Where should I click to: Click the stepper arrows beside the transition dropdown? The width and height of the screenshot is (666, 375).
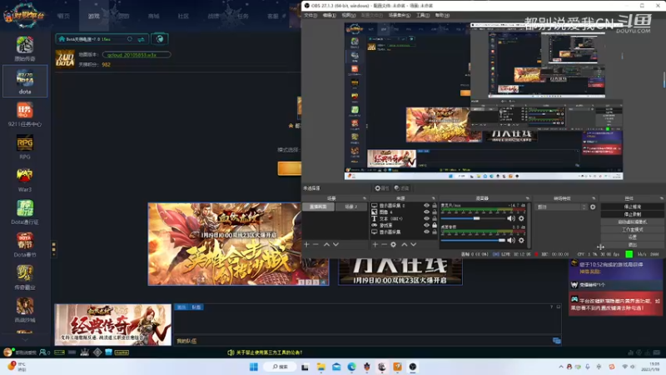[585, 207]
